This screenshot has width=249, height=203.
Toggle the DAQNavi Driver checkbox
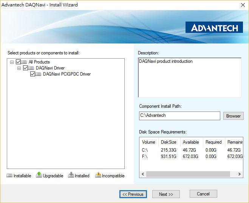pos(25,68)
